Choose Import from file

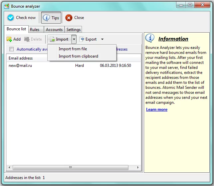(73, 49)
